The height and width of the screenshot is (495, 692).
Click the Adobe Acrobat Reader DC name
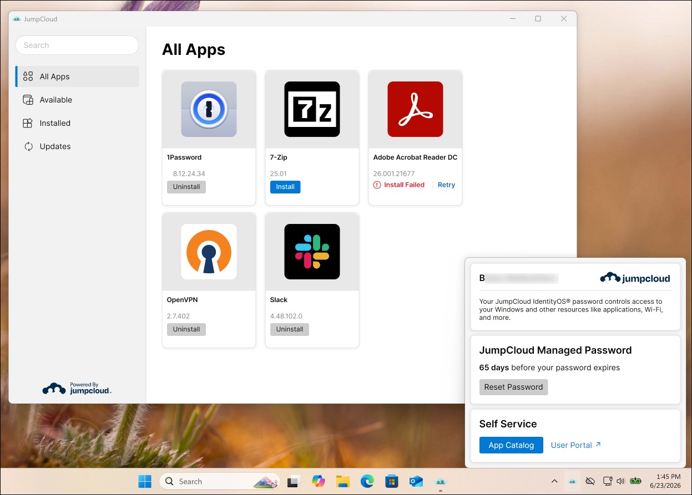(415, 157)
